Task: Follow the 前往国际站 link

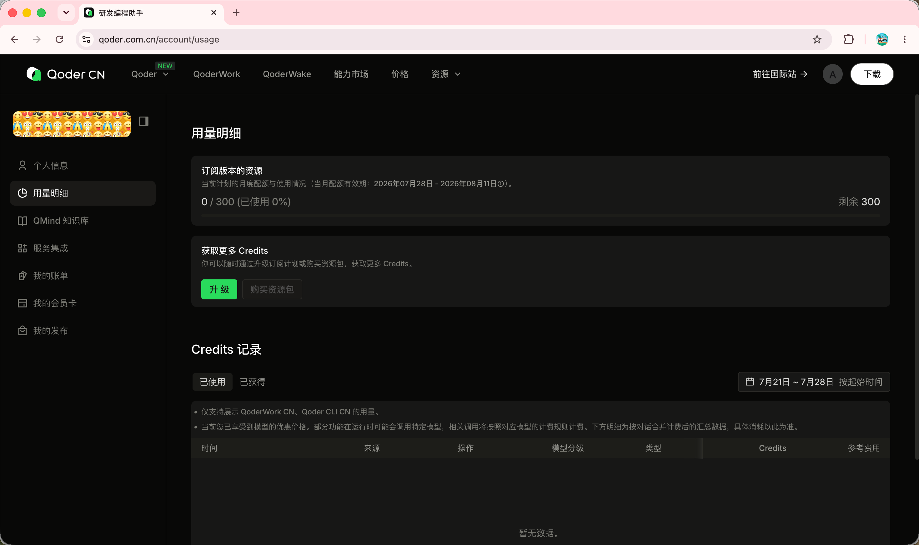Action: [x=780, y=74]
